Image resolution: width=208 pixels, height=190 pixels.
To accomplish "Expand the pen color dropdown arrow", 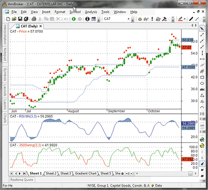I will [x=184, y=19].
